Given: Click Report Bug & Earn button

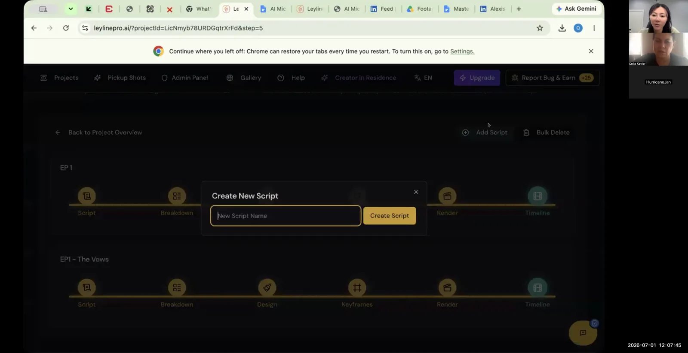Looking at the screenshot, I should (x=552, y=78).
